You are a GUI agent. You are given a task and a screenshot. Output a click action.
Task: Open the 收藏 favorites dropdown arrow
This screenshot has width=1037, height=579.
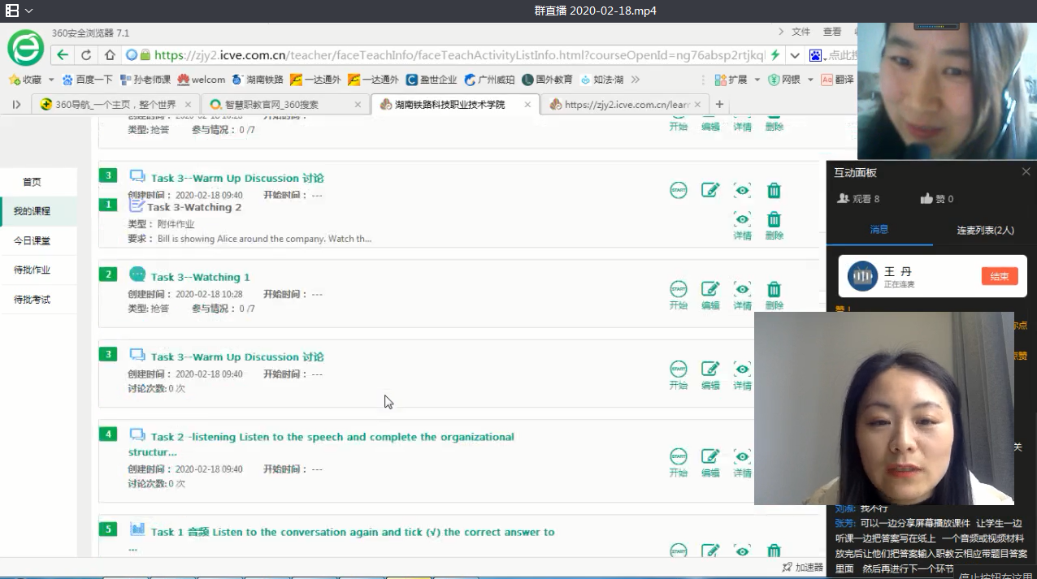tap(51, 80)
